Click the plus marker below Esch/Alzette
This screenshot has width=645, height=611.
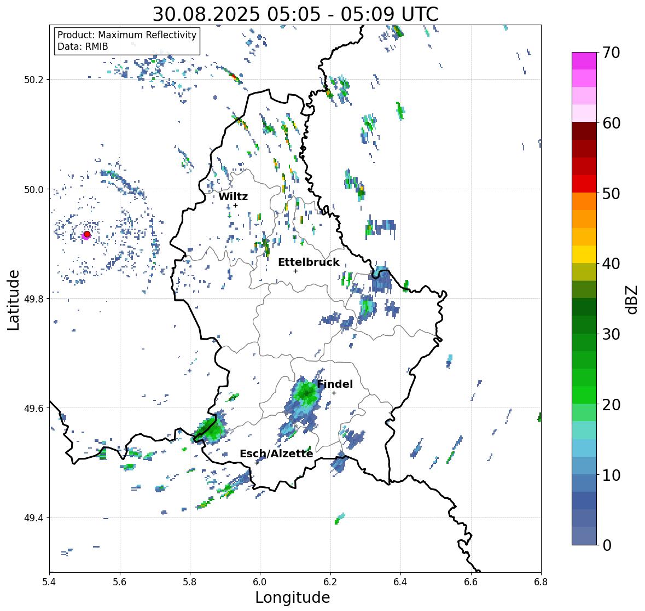[x=257, y=463]
